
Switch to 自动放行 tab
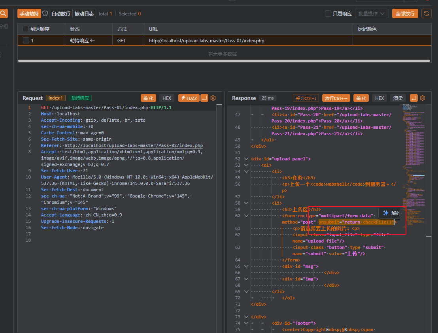click(60, 13)
